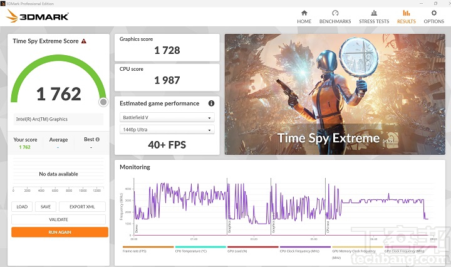Expand the Battlefield V game dropdown
This screenshot has height=267, width=451.
coord(167,117)
